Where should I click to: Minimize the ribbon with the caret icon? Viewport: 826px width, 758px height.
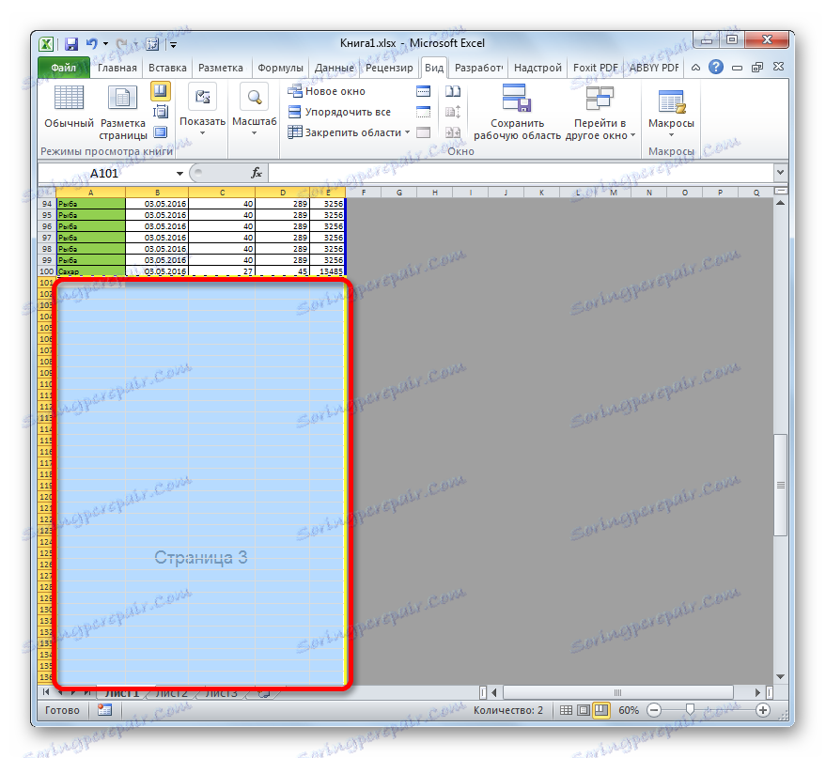tap(695, 68)
